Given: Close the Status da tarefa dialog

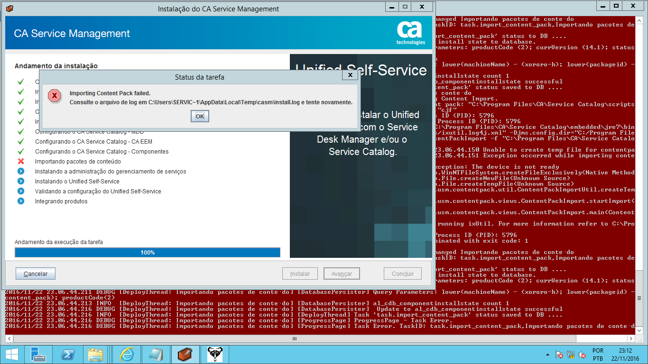Looking at the screenshot, I should (x=350, y=75).
